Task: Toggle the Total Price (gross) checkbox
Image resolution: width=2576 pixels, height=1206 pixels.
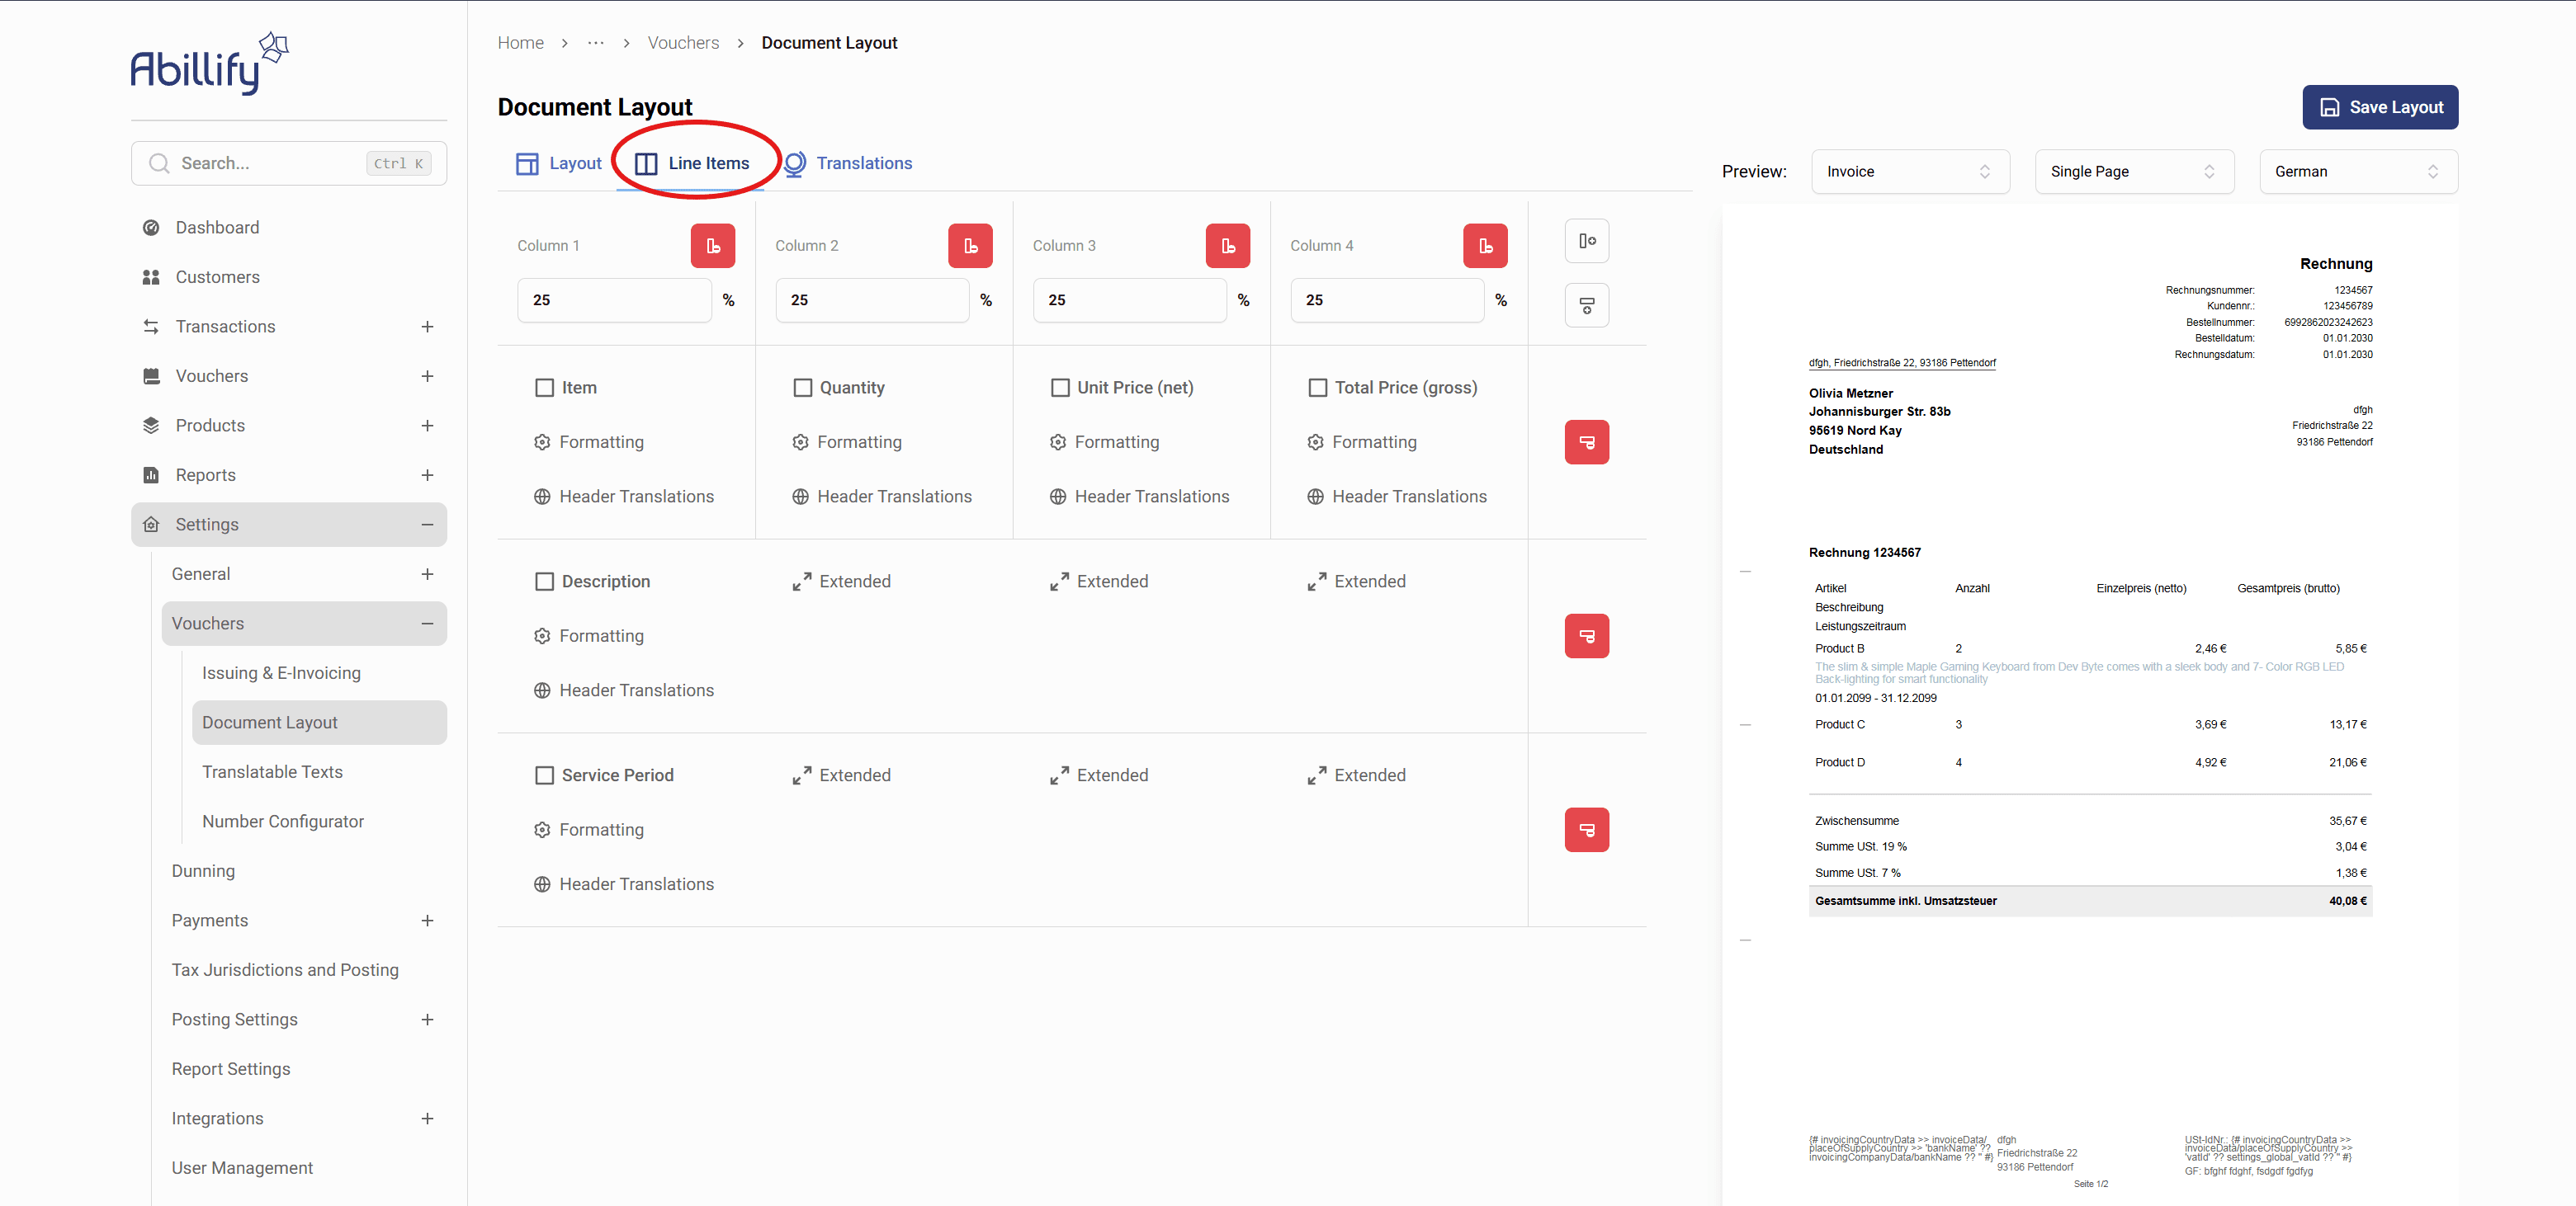Action: [1317, 388]
